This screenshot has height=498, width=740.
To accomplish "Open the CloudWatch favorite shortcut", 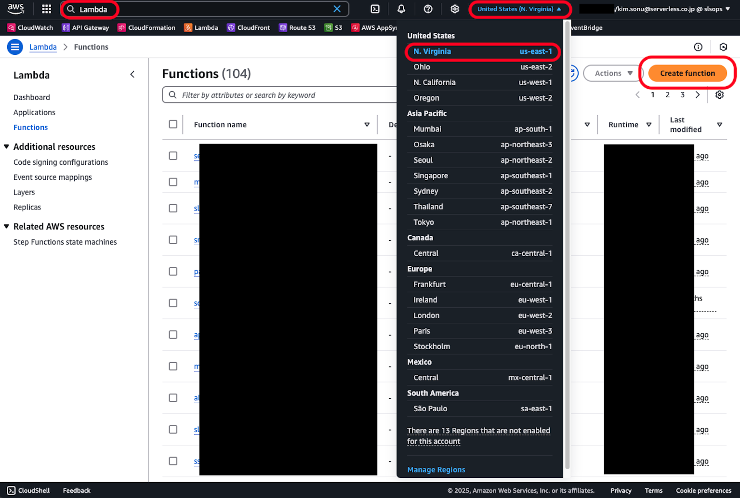I will [30, 27].
